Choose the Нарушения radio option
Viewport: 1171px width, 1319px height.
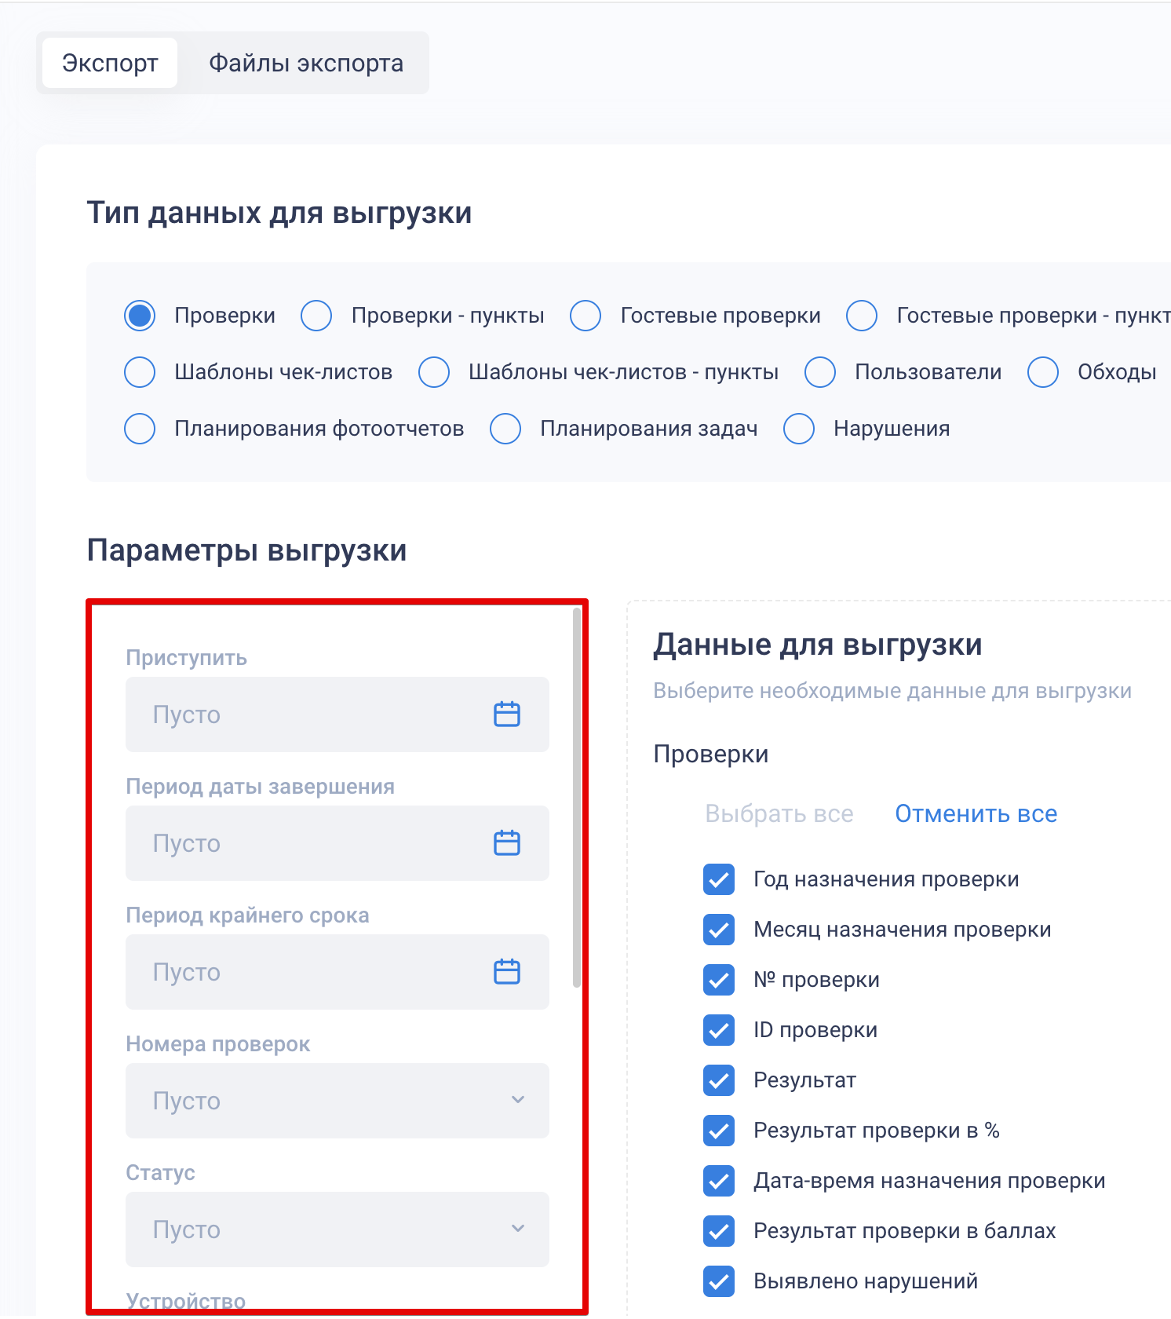(x=799, y=429)
